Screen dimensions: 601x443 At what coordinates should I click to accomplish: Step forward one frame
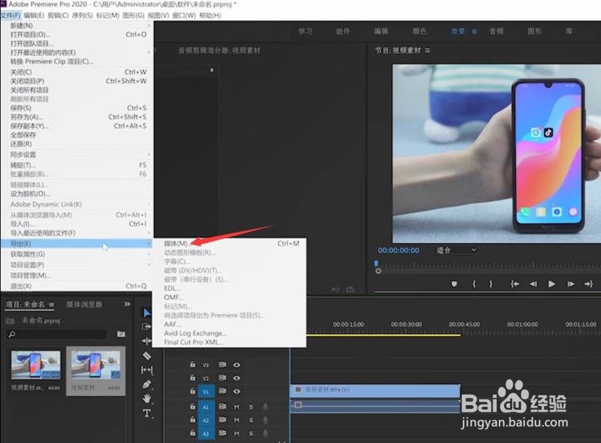[571, 284]
